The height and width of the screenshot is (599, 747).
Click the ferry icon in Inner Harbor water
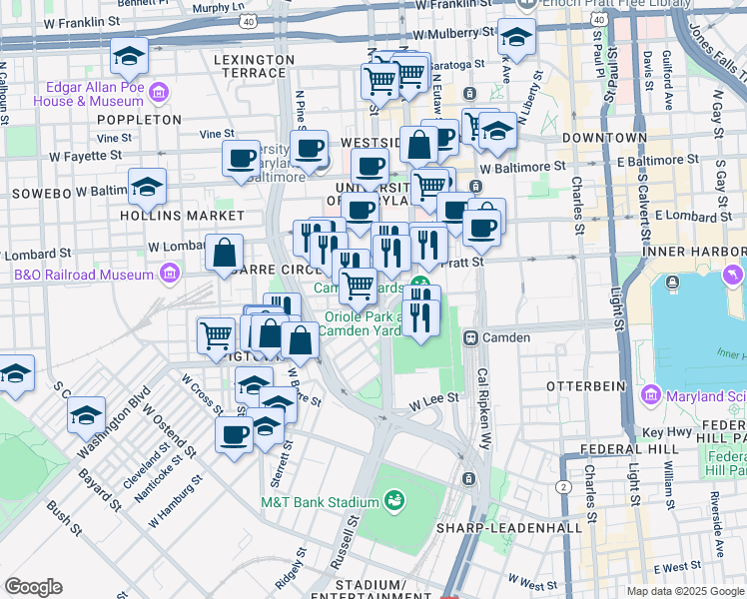click(672, 283)
